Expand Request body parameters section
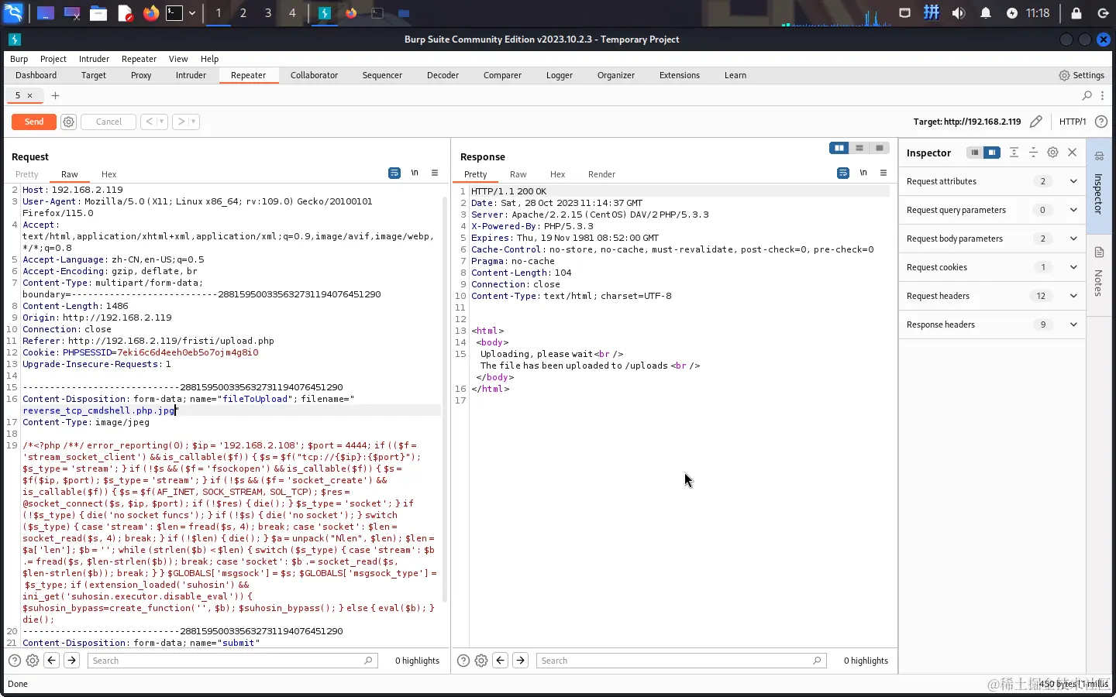 (x=992, y=239)
